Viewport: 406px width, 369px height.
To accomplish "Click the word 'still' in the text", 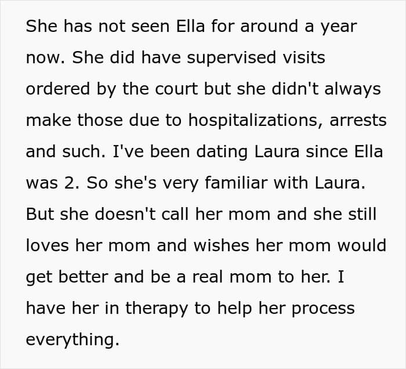I will pyautogui.click(x=362, y=214).
